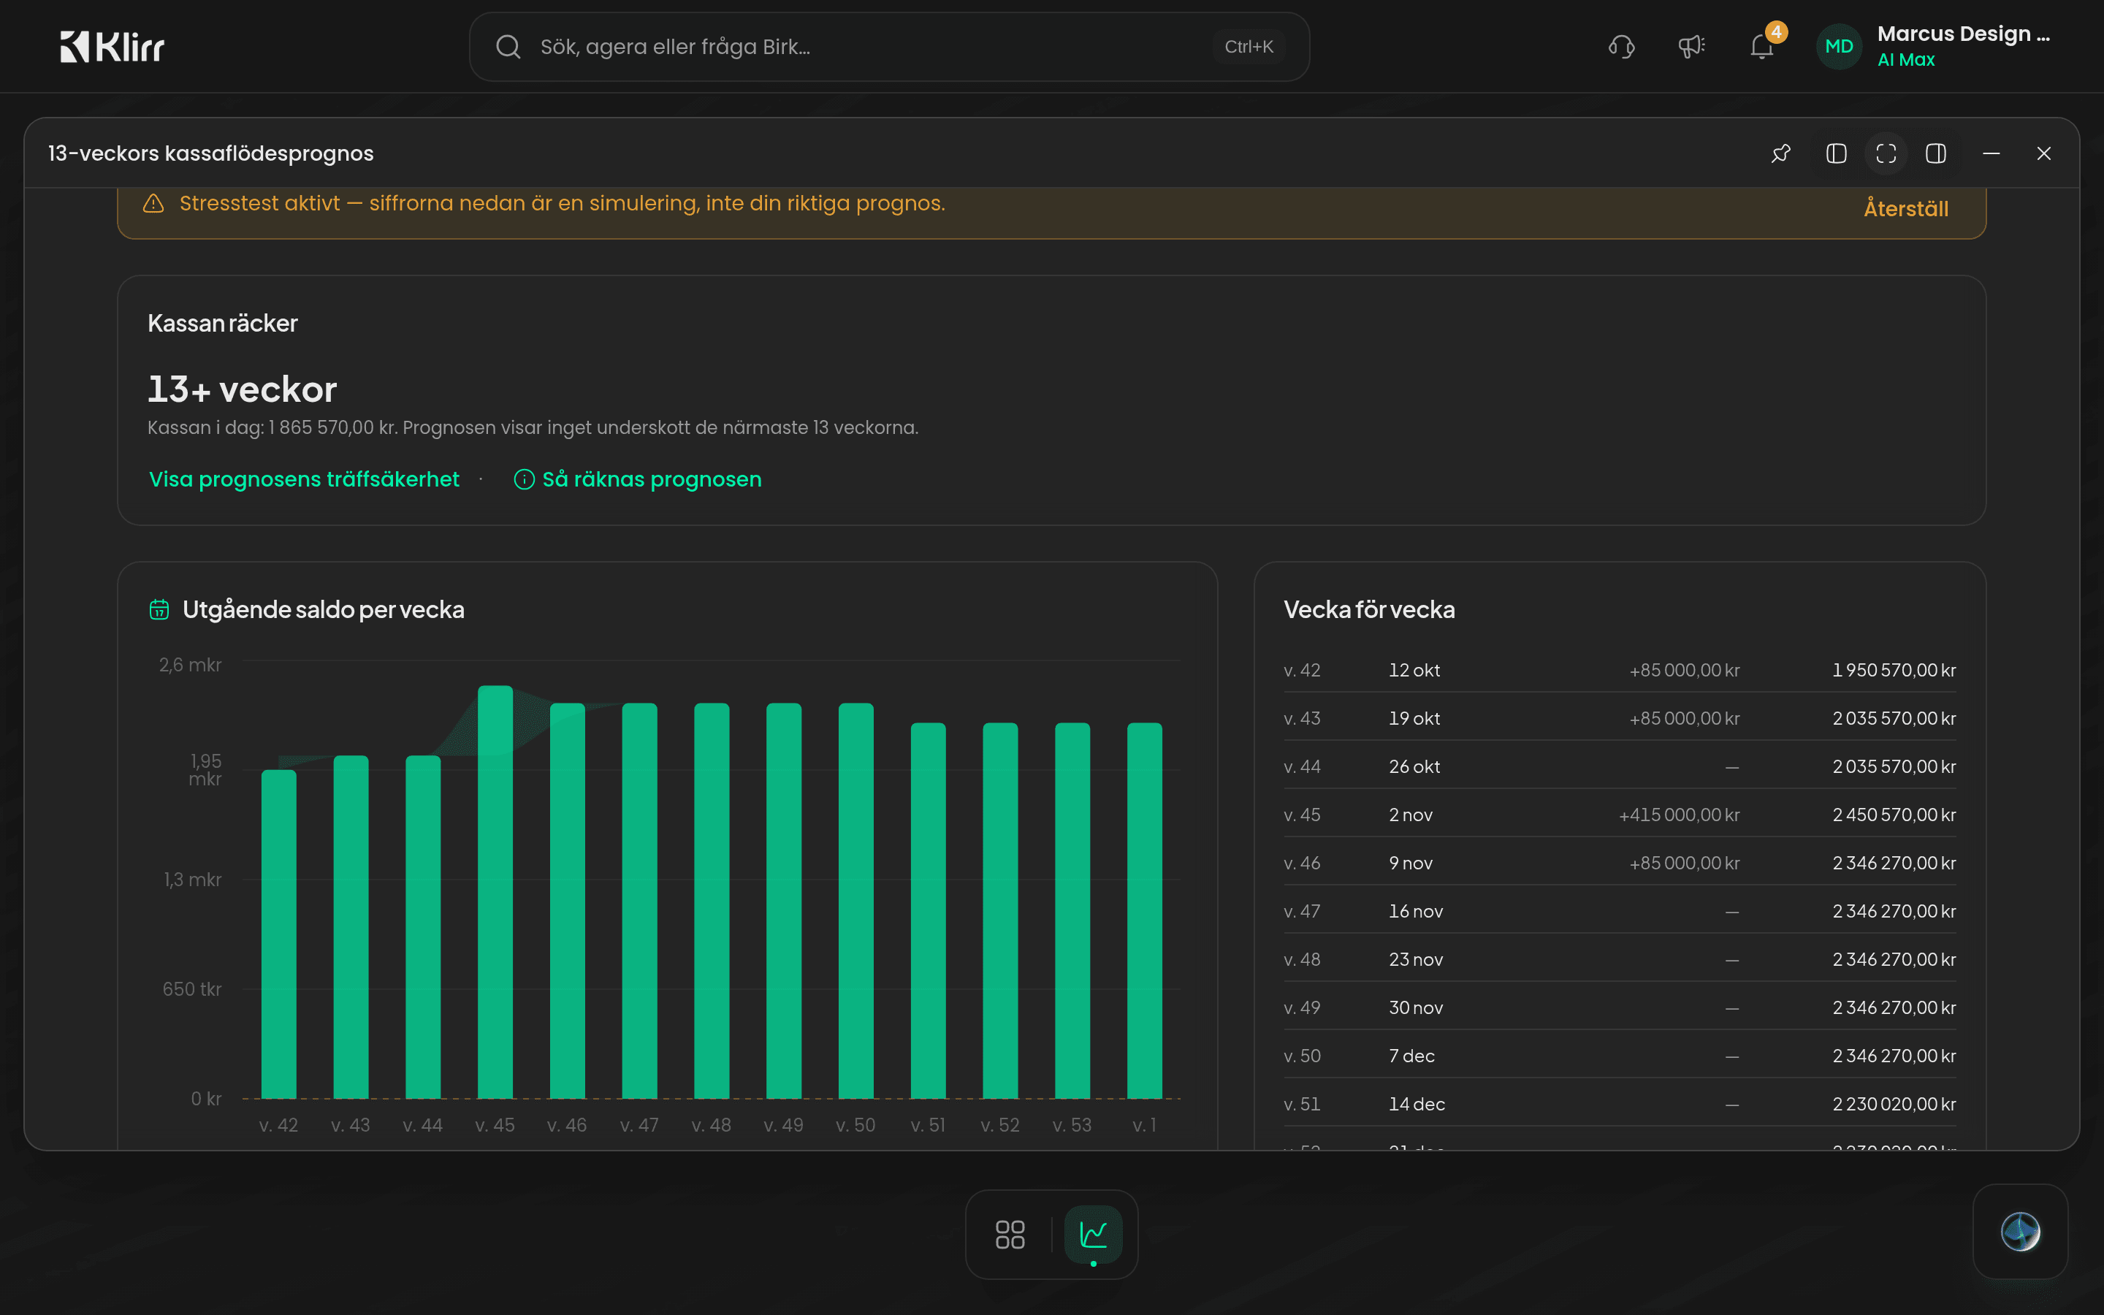Select the v. 46 row dated 9 nov

coord(1620,864)
